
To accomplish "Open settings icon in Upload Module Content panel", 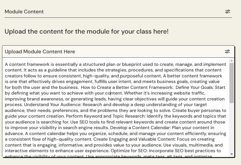I will (227, 52).
